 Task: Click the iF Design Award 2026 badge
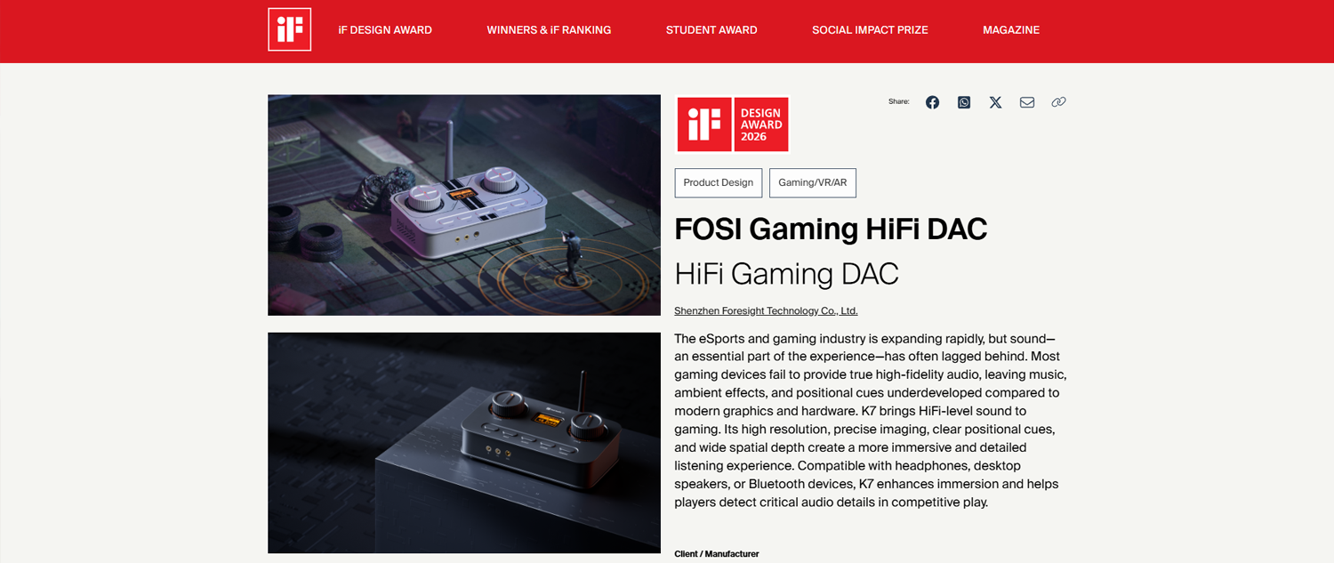point(733,125)
